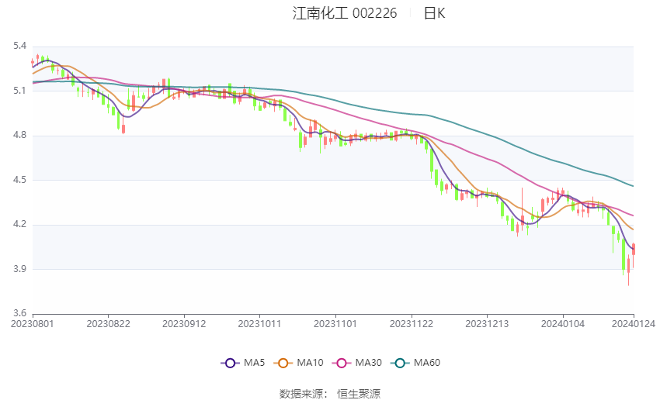Hide the MA60 series via its label
Viewport: 660px width, 400px height.
pos(427,363)
